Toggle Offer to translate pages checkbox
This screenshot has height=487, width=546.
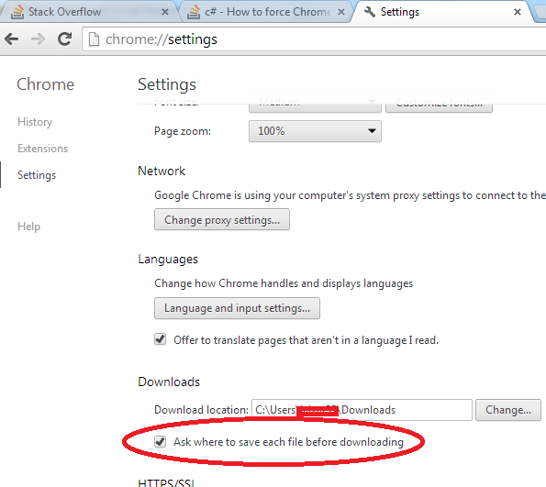(161, 339)
